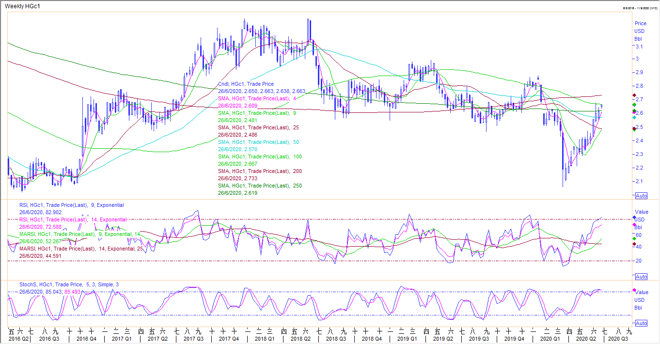Click the '3.1' tick on the price axis
The width and height of the screenshot is (660, 344).
[x=639, y=47]
